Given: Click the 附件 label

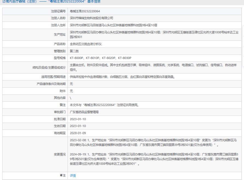Looking at the screenshot, I should [63, 91].
